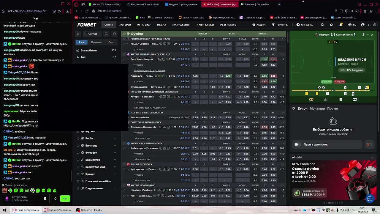Open the events list icon in match tracker
The image size is (380, 214).
pyautogui.click(x=340, y=100)
